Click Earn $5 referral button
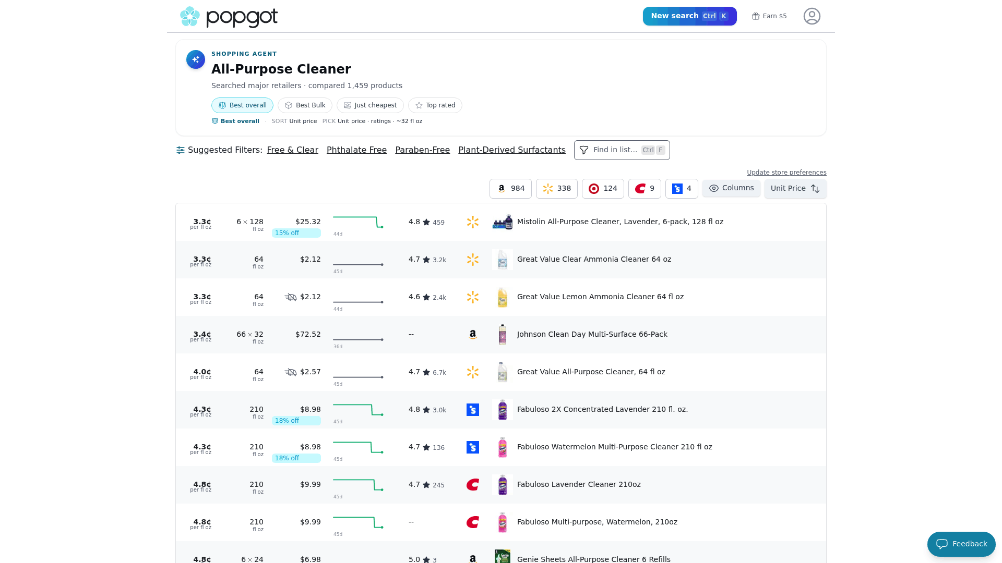 click(769, 16)
